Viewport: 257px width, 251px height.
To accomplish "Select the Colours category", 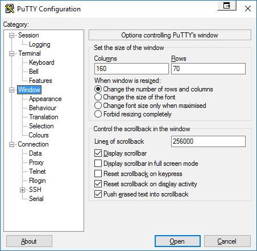I will coord(39,135).
